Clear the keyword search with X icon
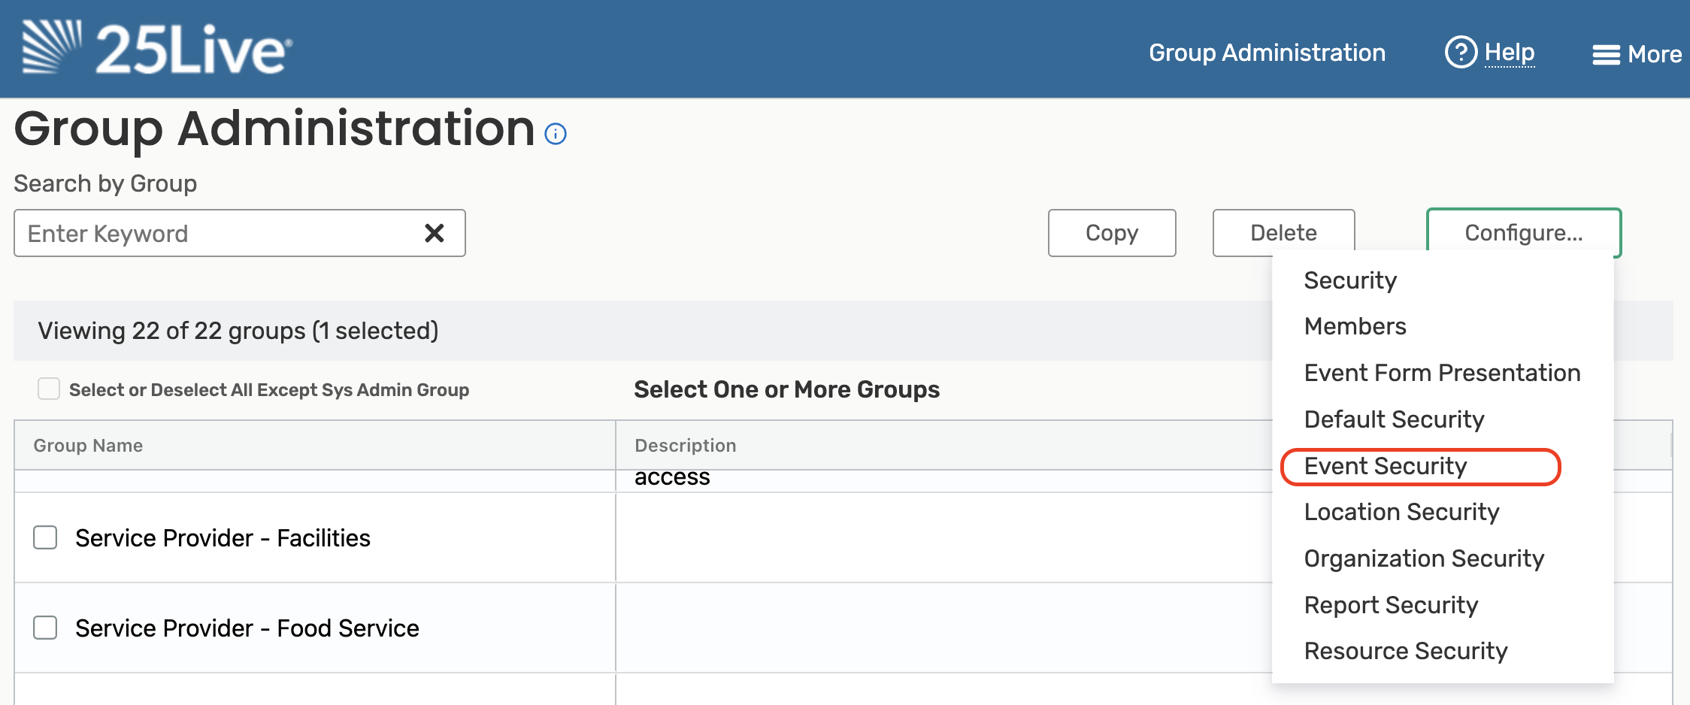Screen dimensions: 1690x705 pos(435,233)
